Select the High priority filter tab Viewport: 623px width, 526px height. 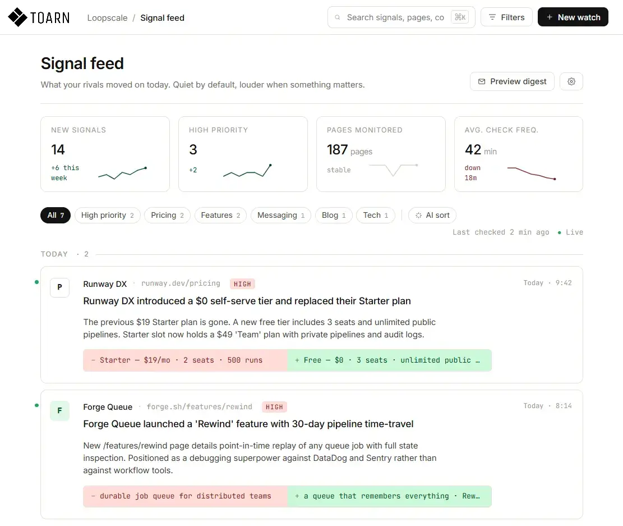107,215
